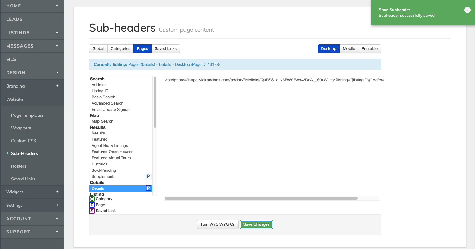475x249 pixels.
Task: Click the P badge next to Supplemental
Action: (148, 176)
